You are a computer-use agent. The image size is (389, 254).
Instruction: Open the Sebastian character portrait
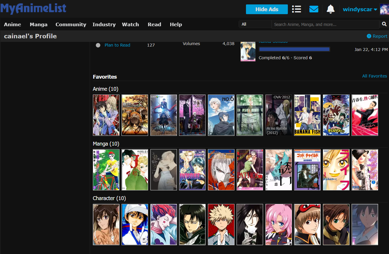[x=250, y=224]
